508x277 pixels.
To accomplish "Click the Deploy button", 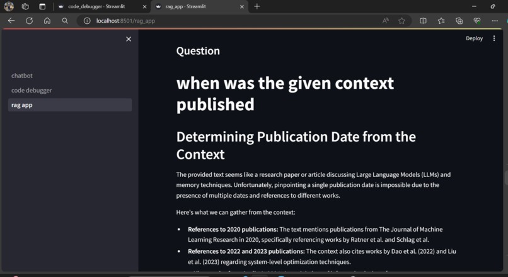I will tap(474, 38).
